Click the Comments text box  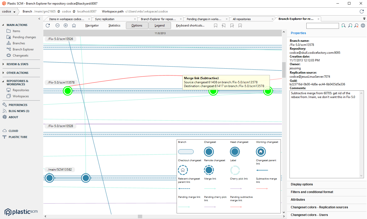(x=326, y=134)
